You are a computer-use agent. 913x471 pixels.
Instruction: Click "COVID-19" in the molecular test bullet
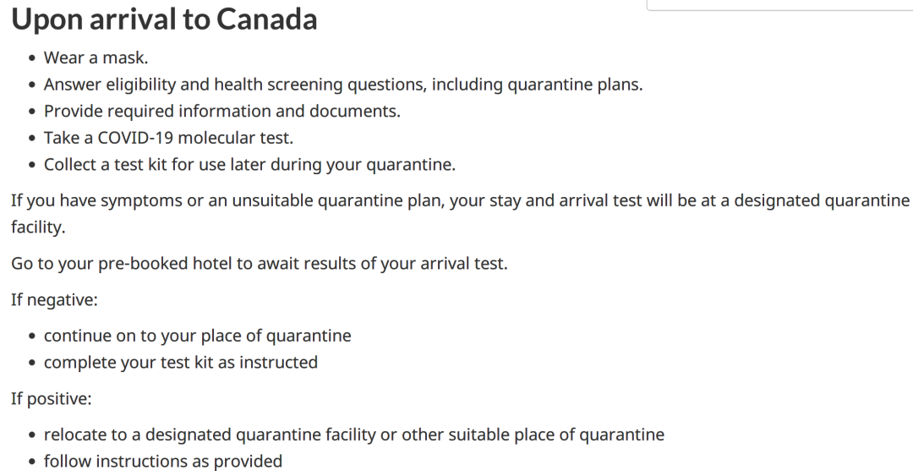[135, 138]
